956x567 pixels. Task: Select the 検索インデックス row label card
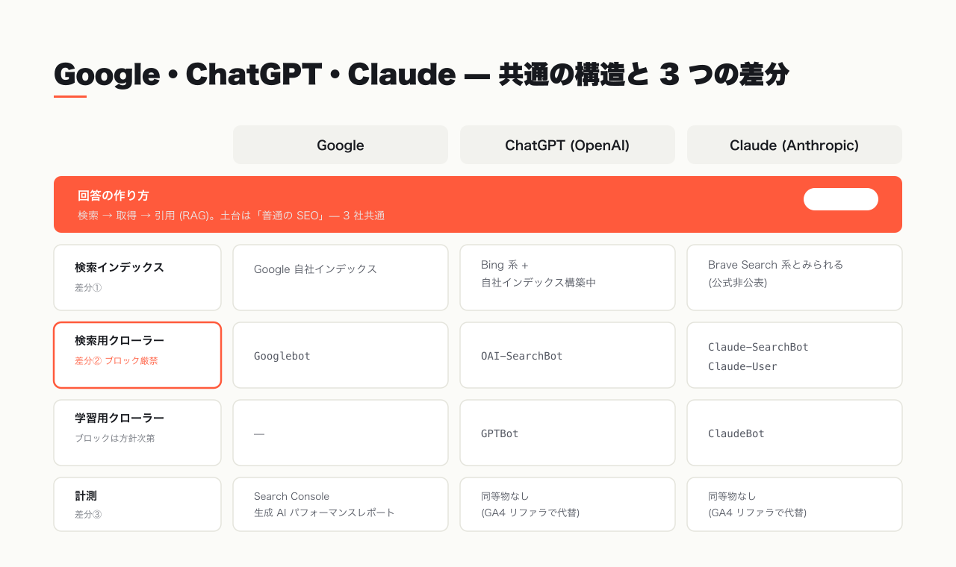click(x=137, y=278)
